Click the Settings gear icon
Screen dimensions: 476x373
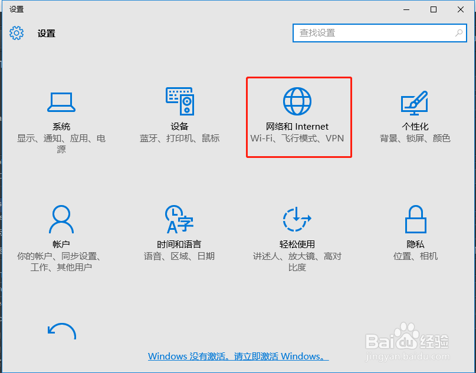(x=17, y=33)
